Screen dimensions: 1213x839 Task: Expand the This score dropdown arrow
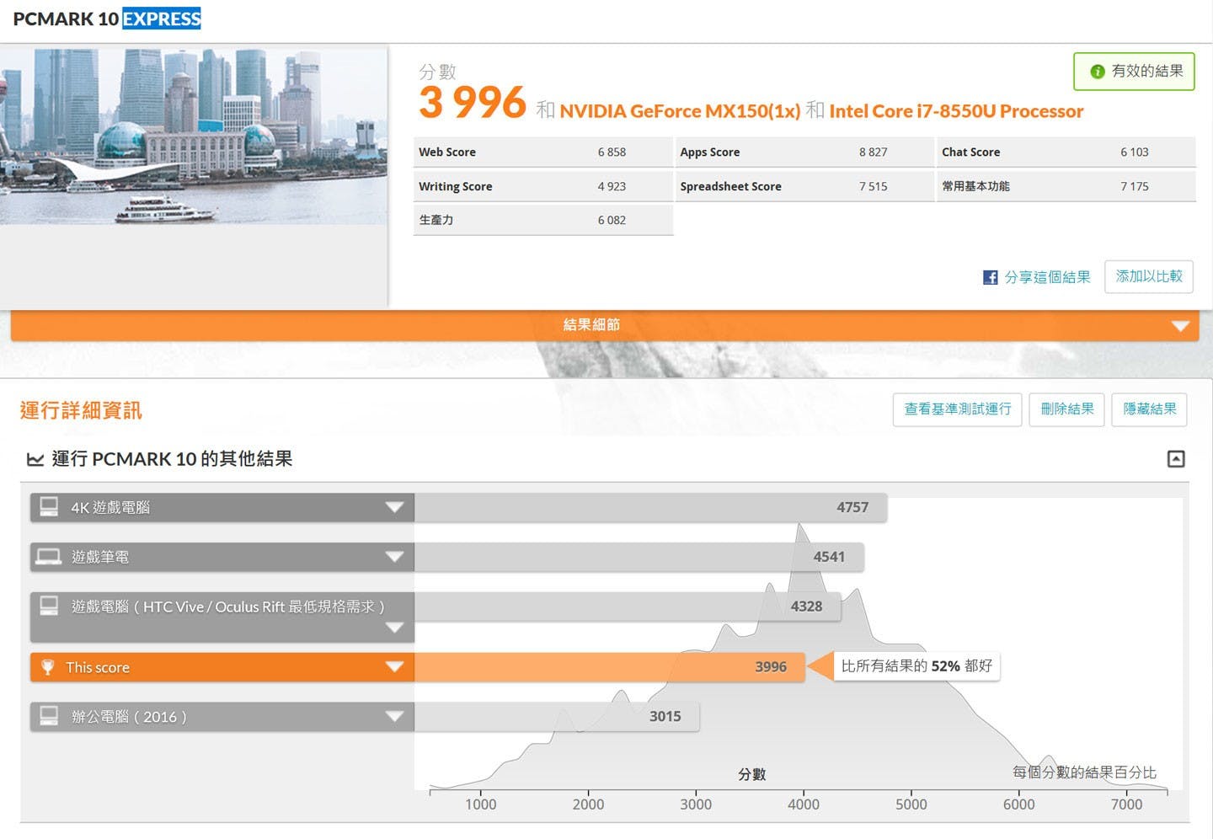tap(394, 667)
